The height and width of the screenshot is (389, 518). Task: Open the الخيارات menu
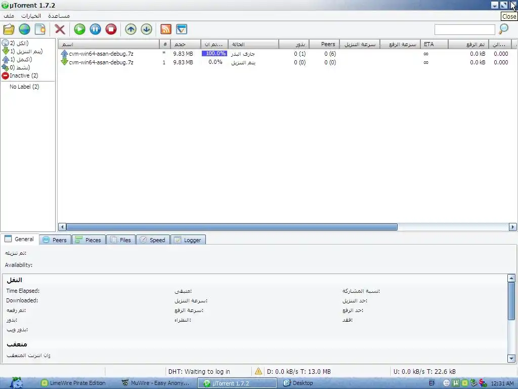[31, 16]
